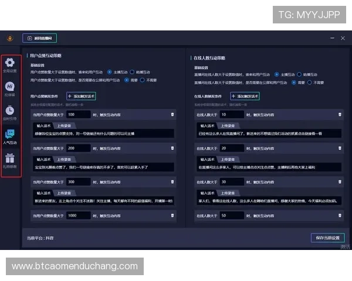Click the script text box under online 20

pyautogui.click(x=269, y=167)
